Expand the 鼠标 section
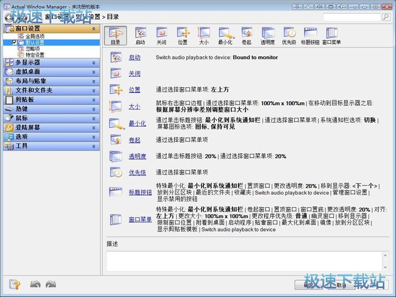The height and width of the screenshot is (297, 396). [94, 118]
